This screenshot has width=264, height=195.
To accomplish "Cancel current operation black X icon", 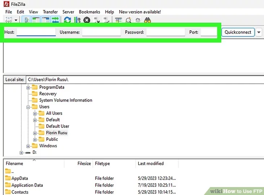I will point(87,20).
